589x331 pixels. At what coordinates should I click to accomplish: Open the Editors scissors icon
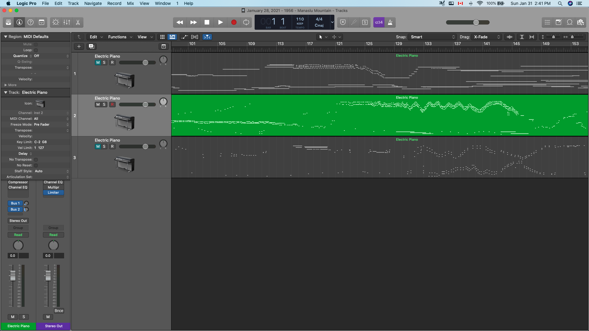[78, 22]
